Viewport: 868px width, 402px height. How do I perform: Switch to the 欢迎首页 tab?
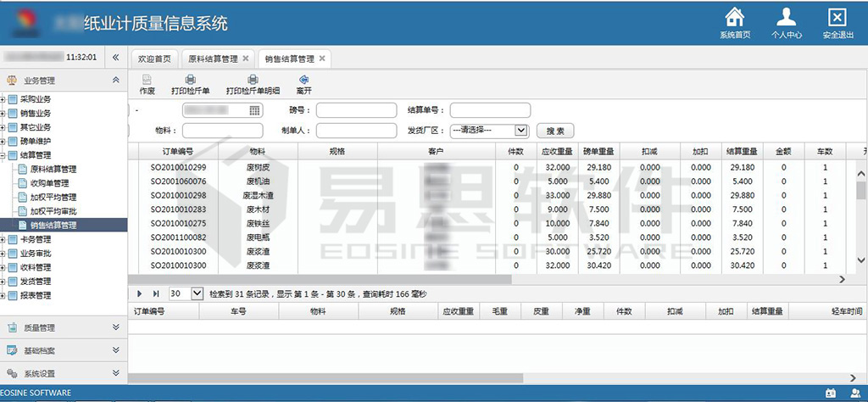pyautogui.click(x=154, y=59)
